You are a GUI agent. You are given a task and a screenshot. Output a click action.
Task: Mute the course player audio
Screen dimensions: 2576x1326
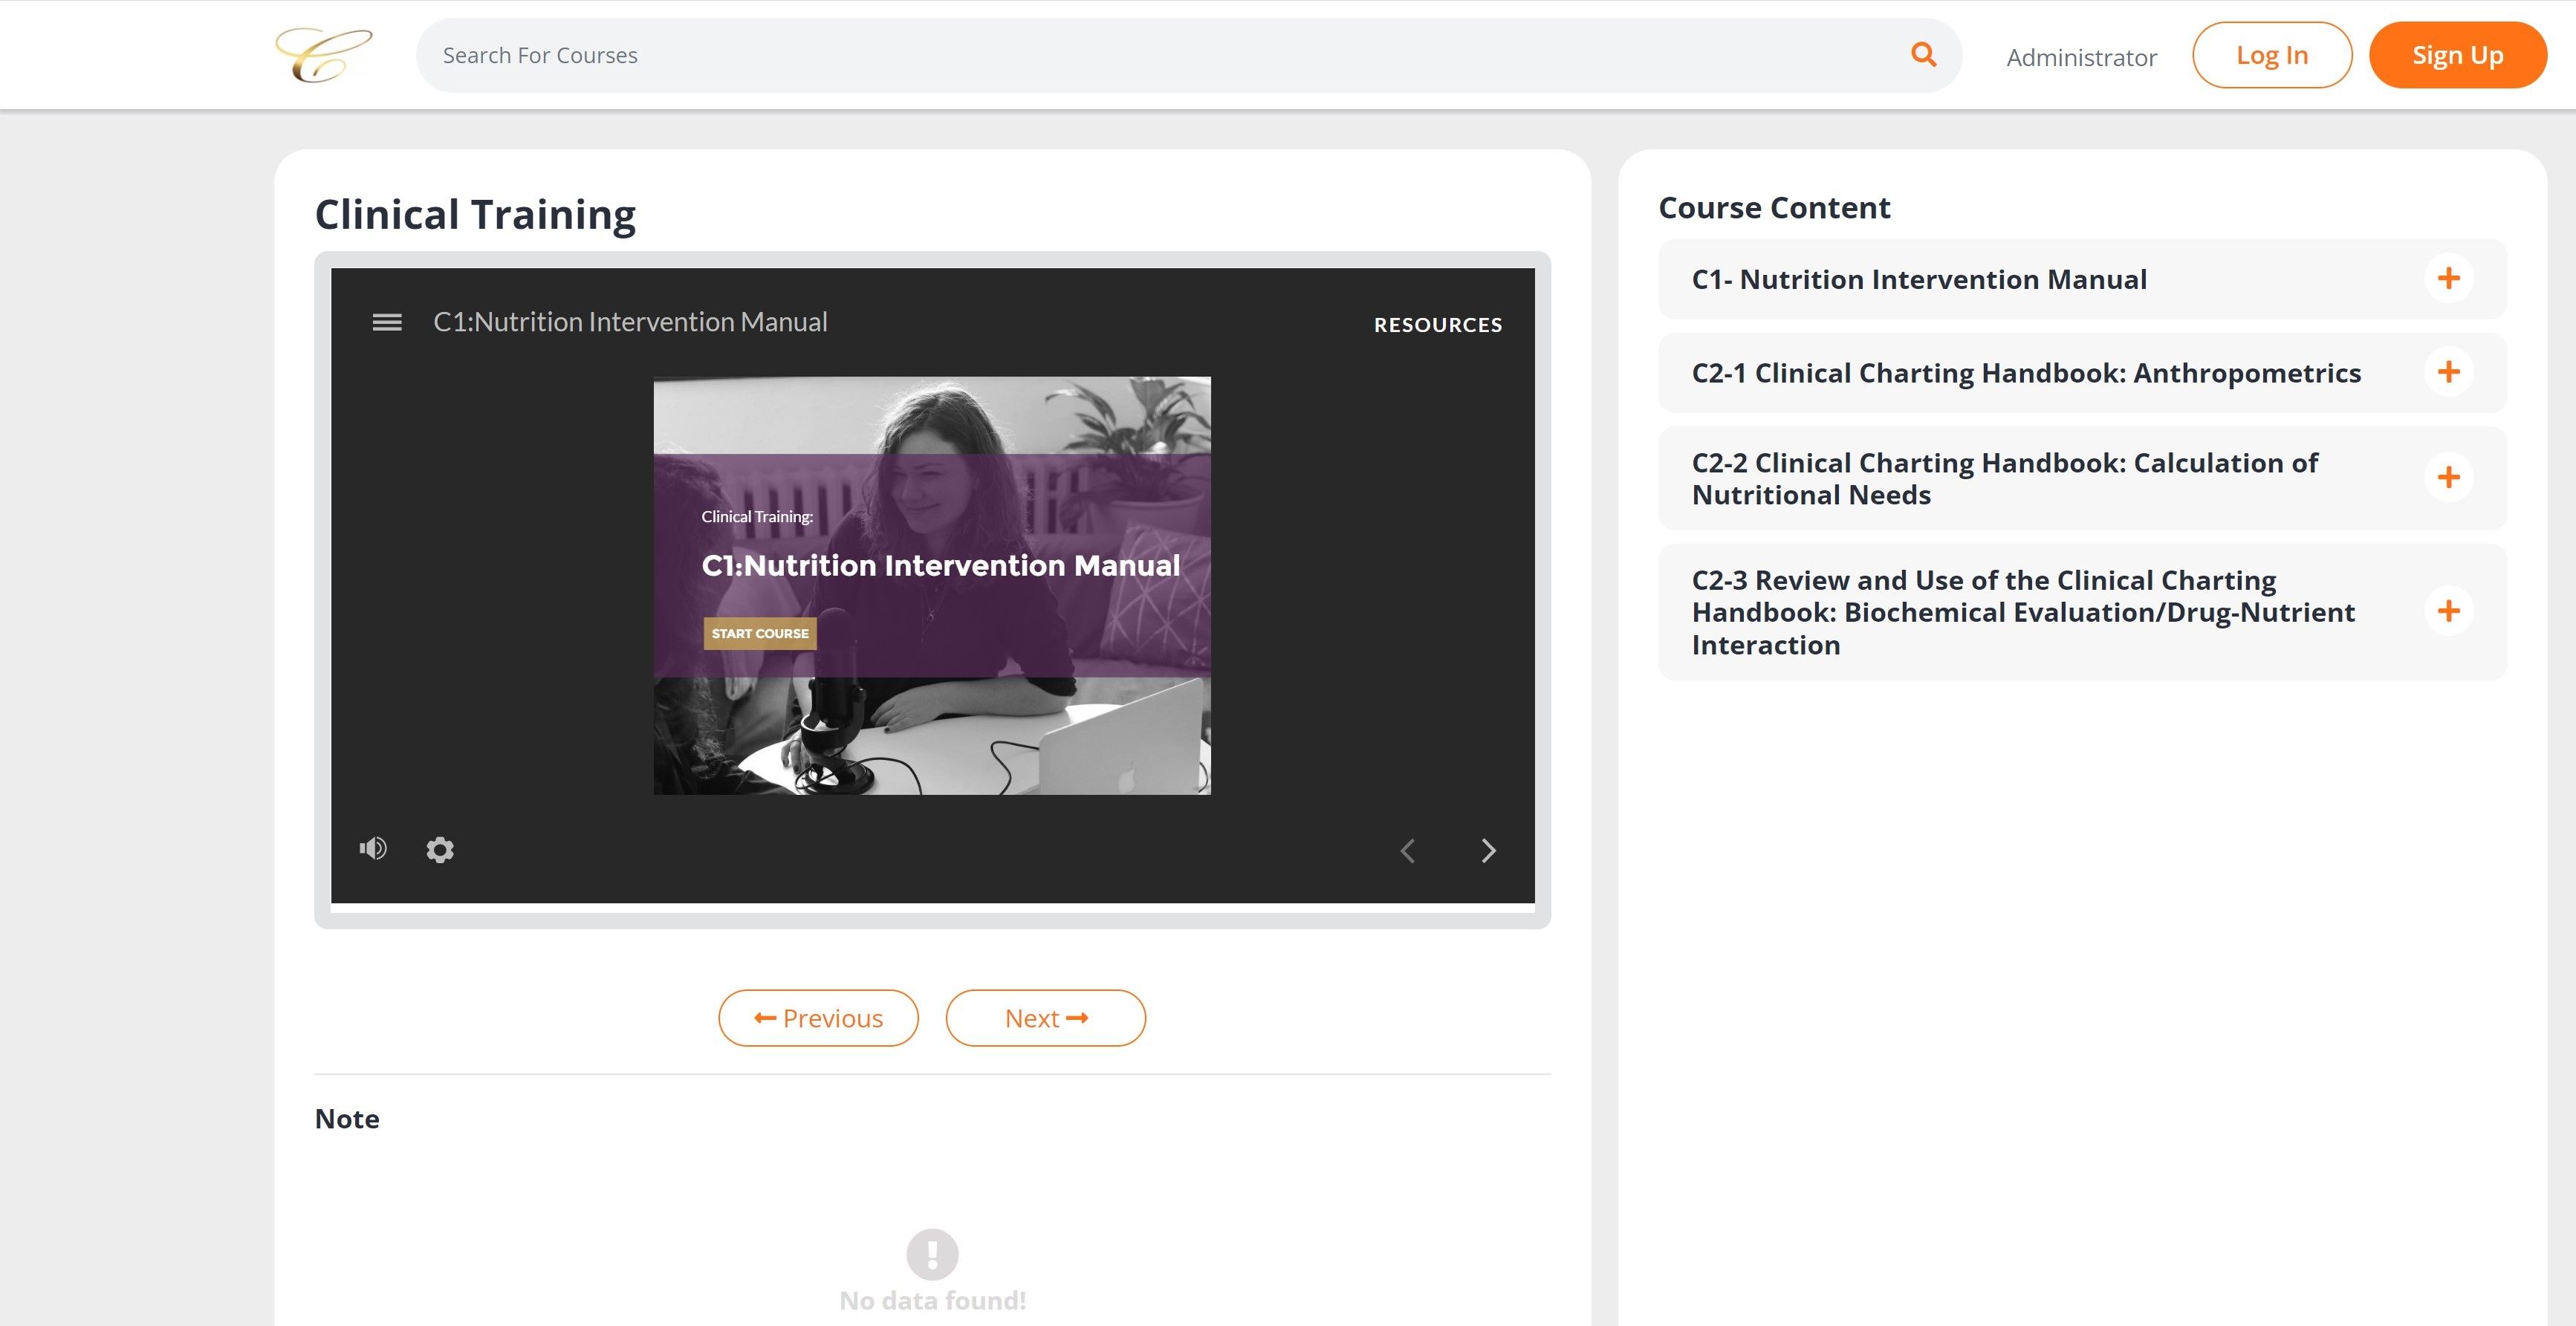click(373, 848)
